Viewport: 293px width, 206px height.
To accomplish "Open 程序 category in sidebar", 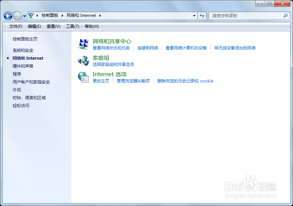I will click(17, 74).
